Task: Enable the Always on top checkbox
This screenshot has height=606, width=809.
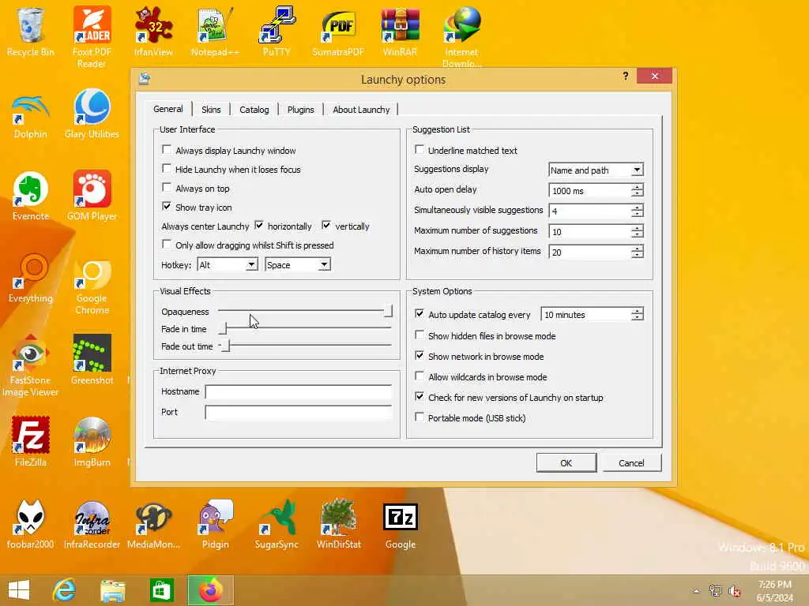Action: coord(166,188)
